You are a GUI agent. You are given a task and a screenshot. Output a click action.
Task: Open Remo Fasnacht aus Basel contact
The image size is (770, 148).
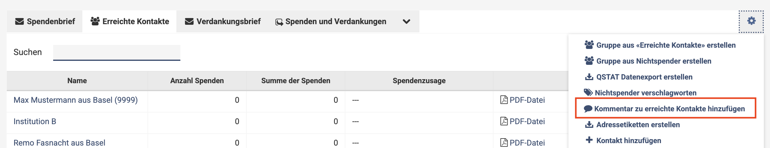point(59,143)
